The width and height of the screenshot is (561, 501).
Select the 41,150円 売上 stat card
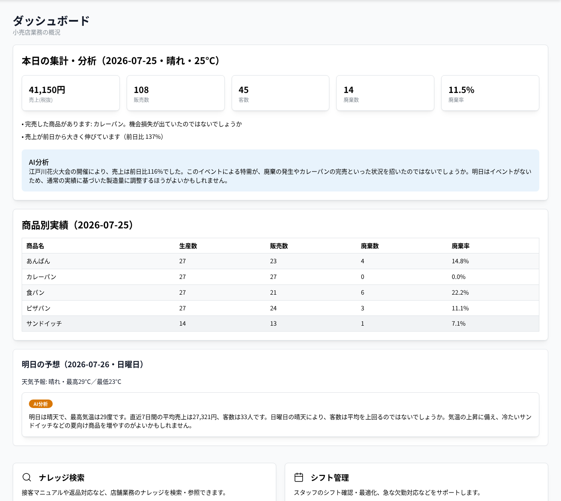click(71, 93)
